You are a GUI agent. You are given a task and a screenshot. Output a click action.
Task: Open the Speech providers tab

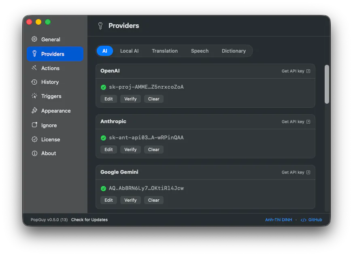click(200, 51)
